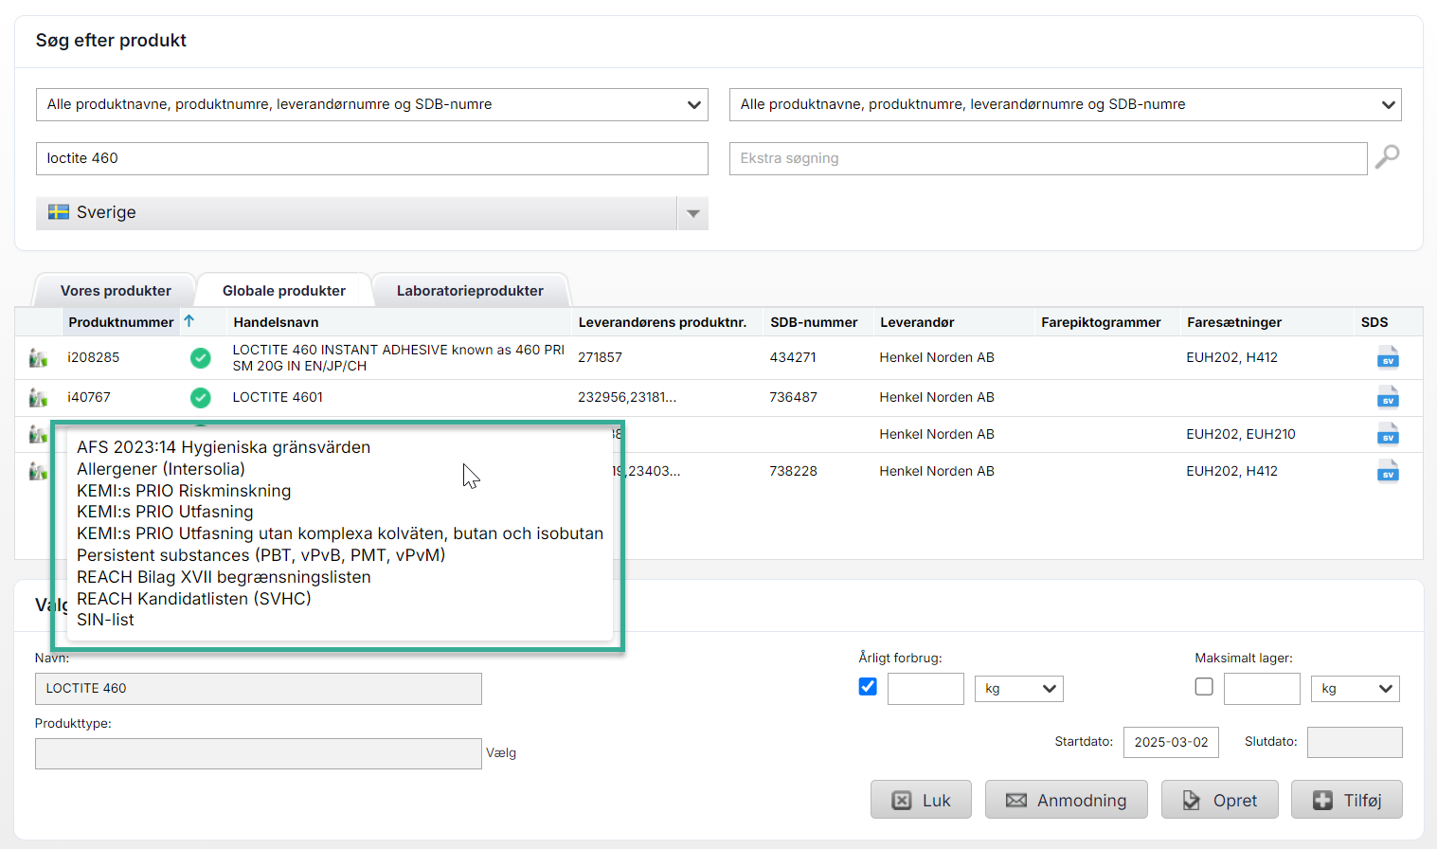Click SDB-nummer 434271 cell
Image resolution: width=1437 pixels, height=849 pixels.
click(x=793, y=357)
